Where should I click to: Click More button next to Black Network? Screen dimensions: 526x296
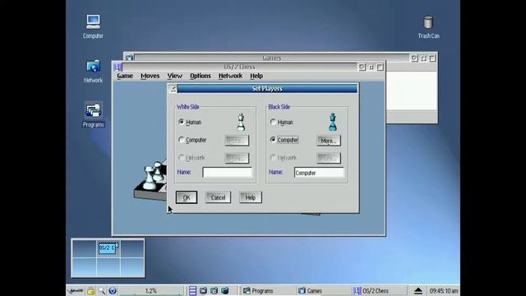tap(329, 158)
